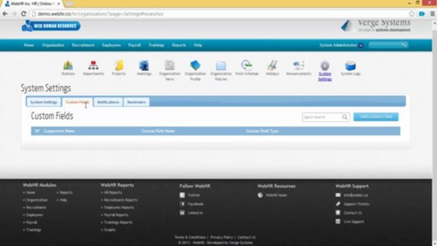Open the Payroll Reports footer link

pos(116,215)
